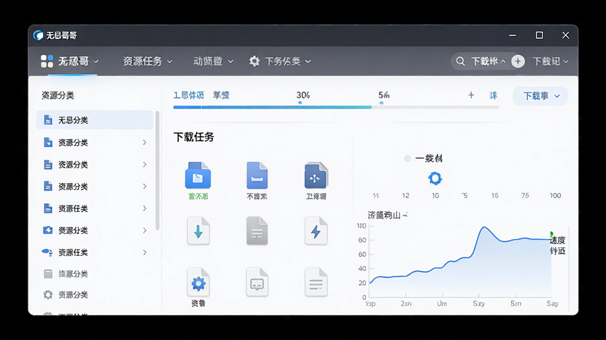This screenshot has width=606, height=340.
Task: Switch to the 1.息体硕 tab
Action: (x=189, y=95)
